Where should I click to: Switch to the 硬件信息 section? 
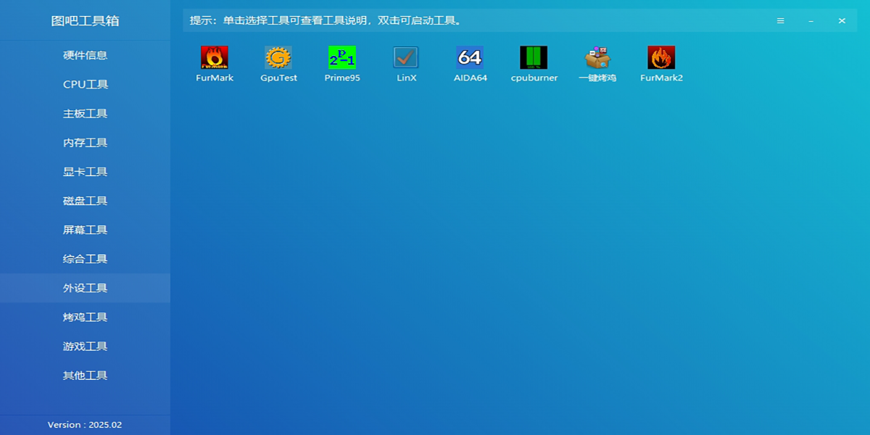pyautogui.click(x=85, y=55)
